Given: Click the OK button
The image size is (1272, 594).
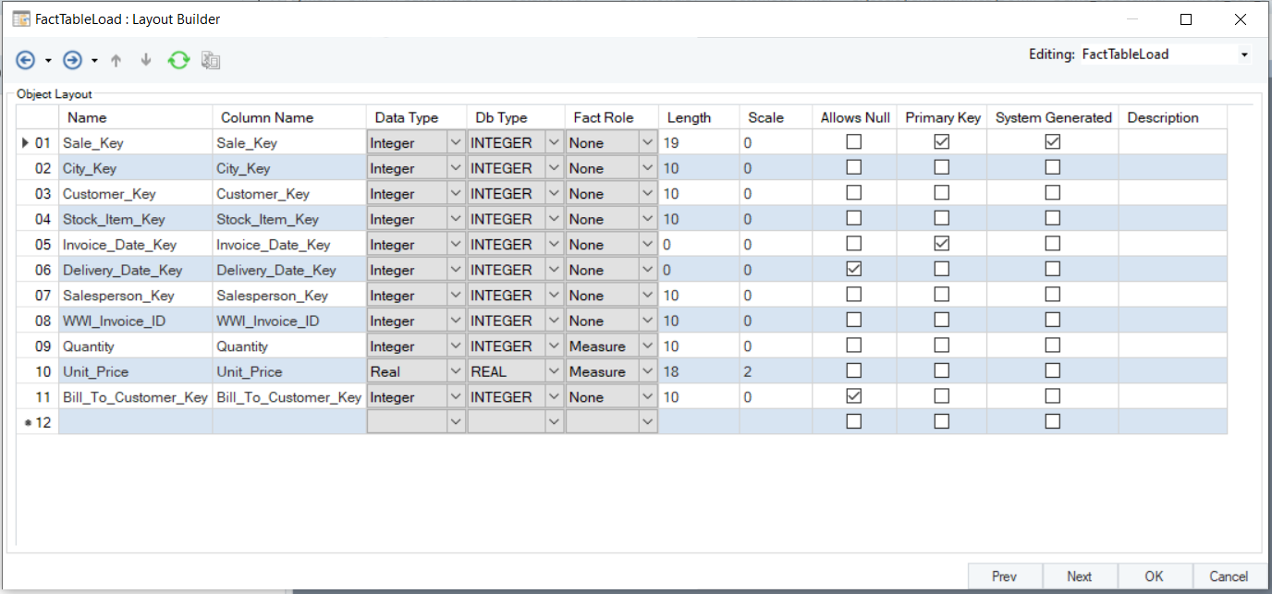Looking at the screenshot, I should (1154, 576).
